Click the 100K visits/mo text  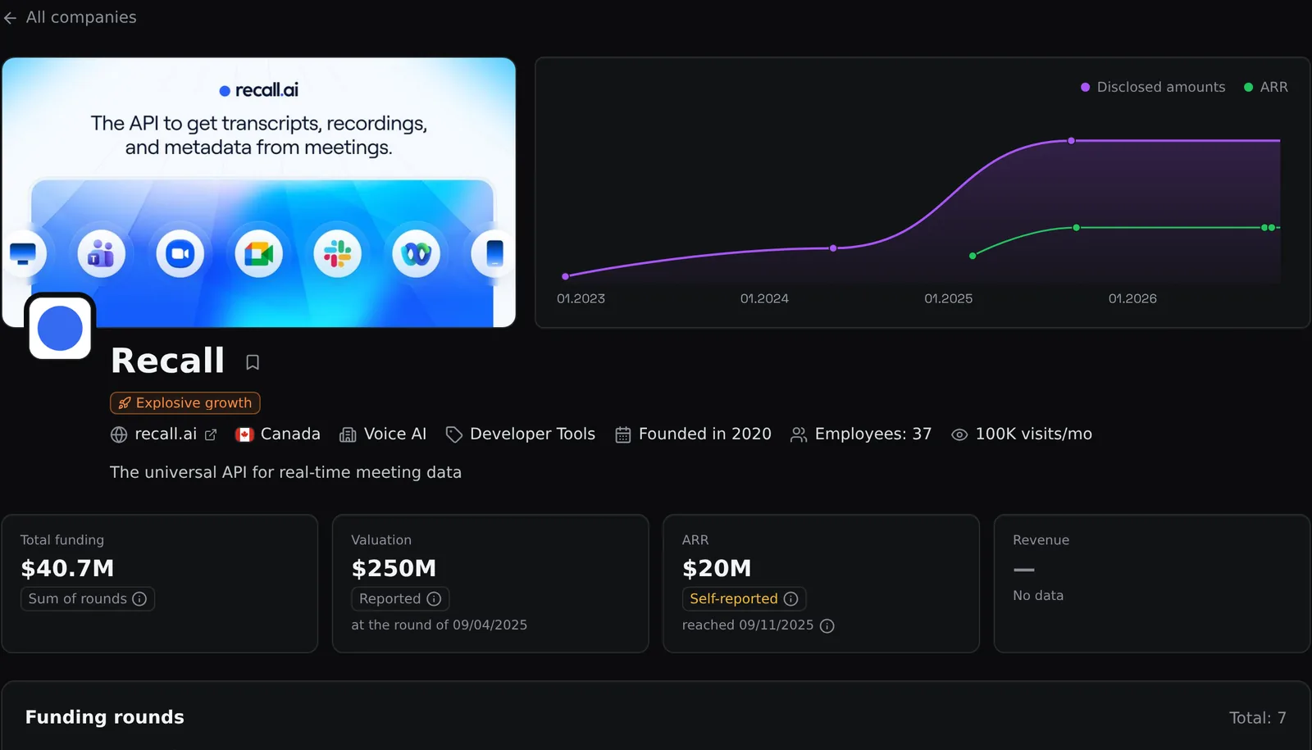click(x=1034, y=434)
